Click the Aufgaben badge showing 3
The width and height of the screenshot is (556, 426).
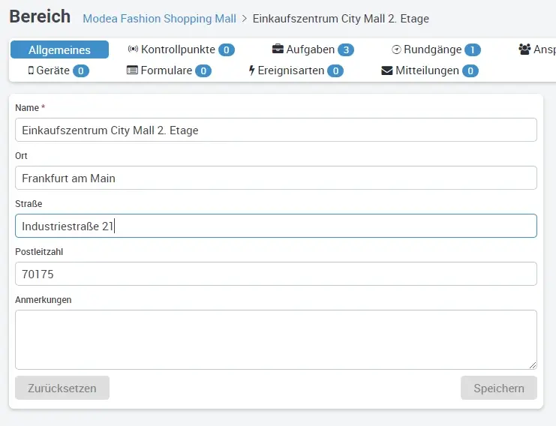click(x=345, y=50)
